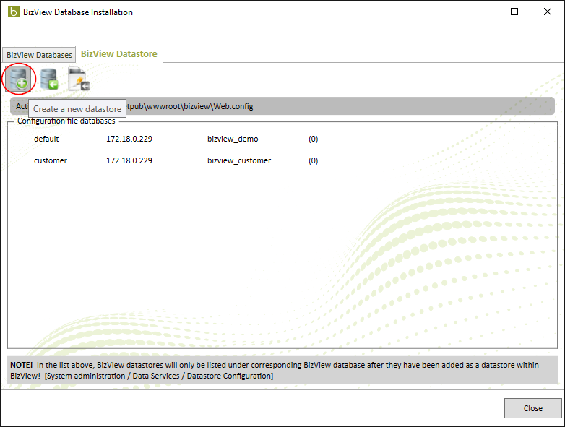565x427 pixels.
Task: Switch to the BizView Databases tab
Action: pyautogui.click(x=39, y=55)
